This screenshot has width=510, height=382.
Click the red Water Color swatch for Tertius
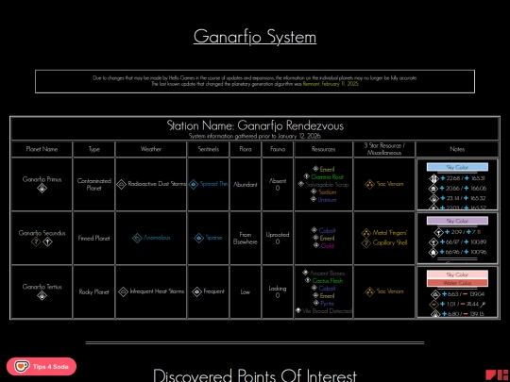[457, 283]
